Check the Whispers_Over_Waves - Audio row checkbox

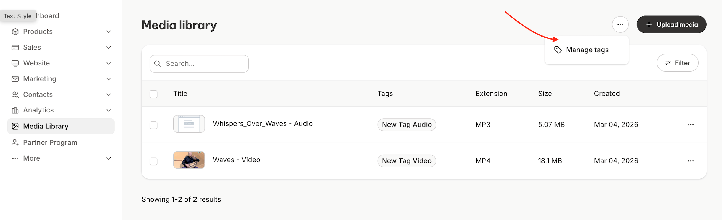(x=153, y=125)
